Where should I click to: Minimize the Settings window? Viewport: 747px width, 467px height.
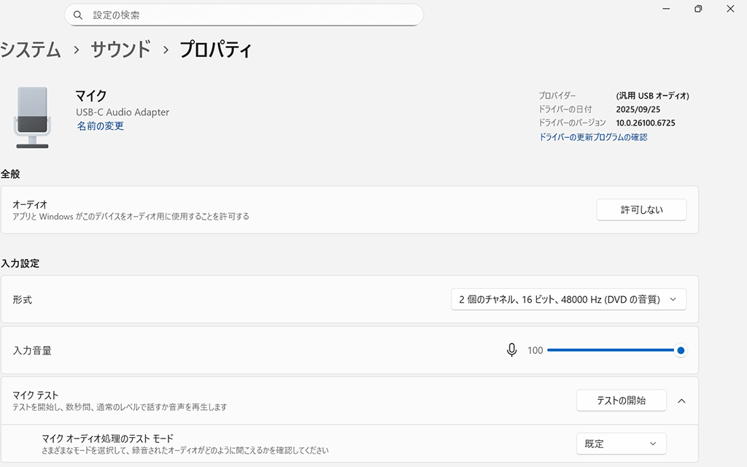click(666, 9)
